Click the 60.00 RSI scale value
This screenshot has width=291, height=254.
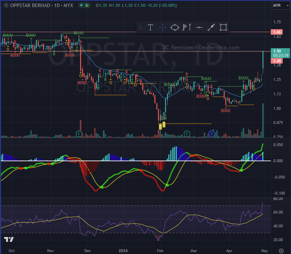tap(278, 212)
